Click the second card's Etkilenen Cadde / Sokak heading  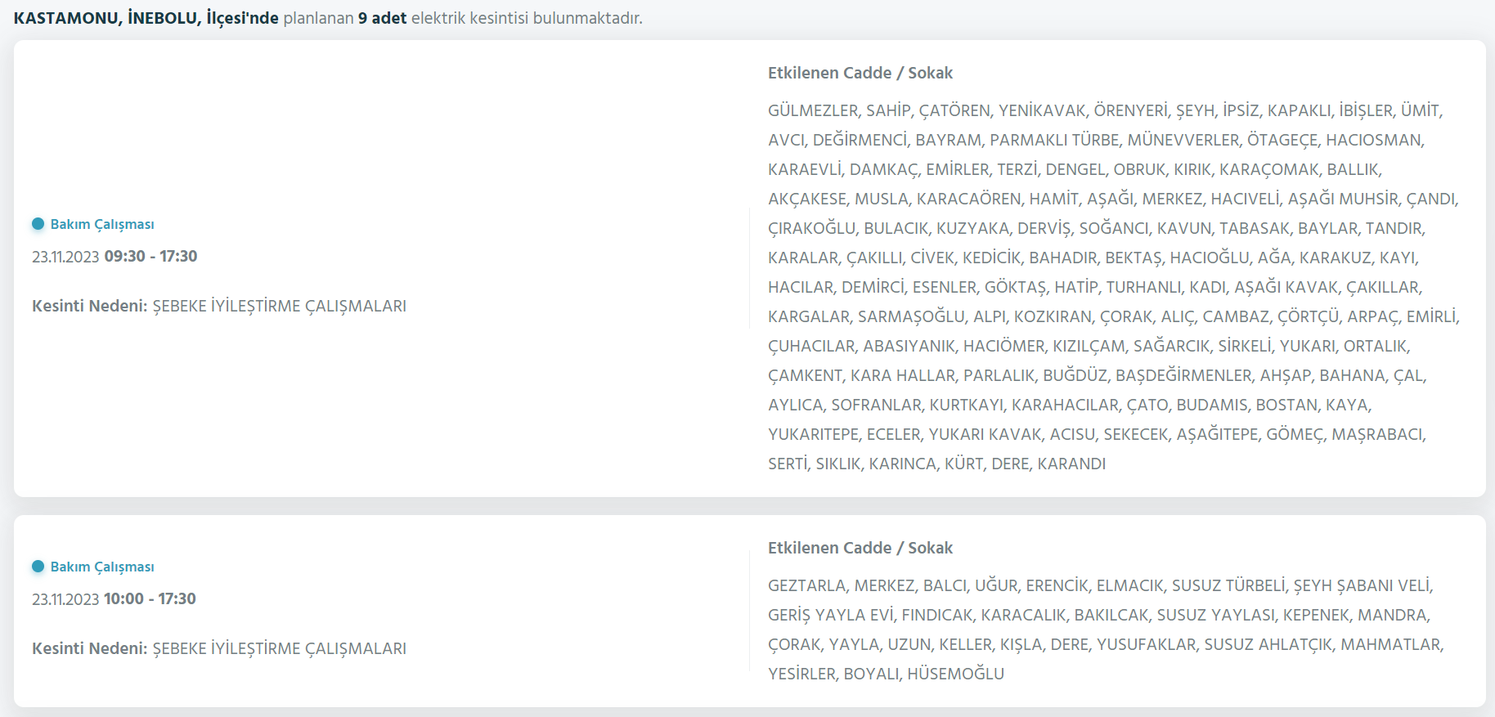(x=860, y=548)
